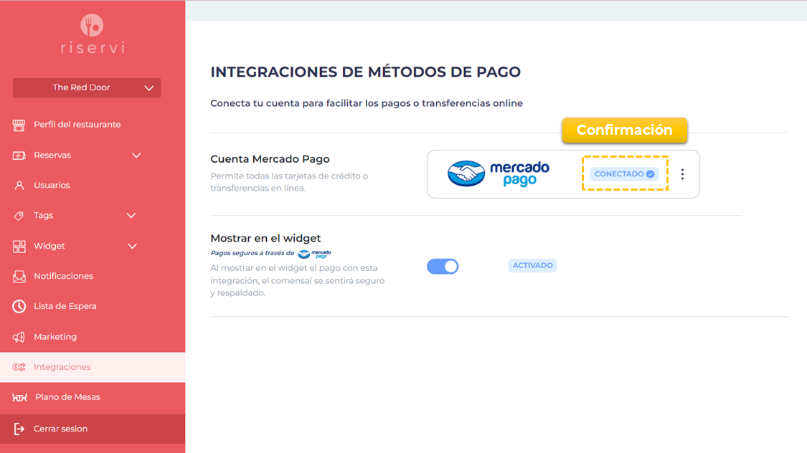The height and width of the screenshot is (453, 807).
Task: Click the small Mercado Pago logo under Mostrar en el widget
Action: coord(314,254)
